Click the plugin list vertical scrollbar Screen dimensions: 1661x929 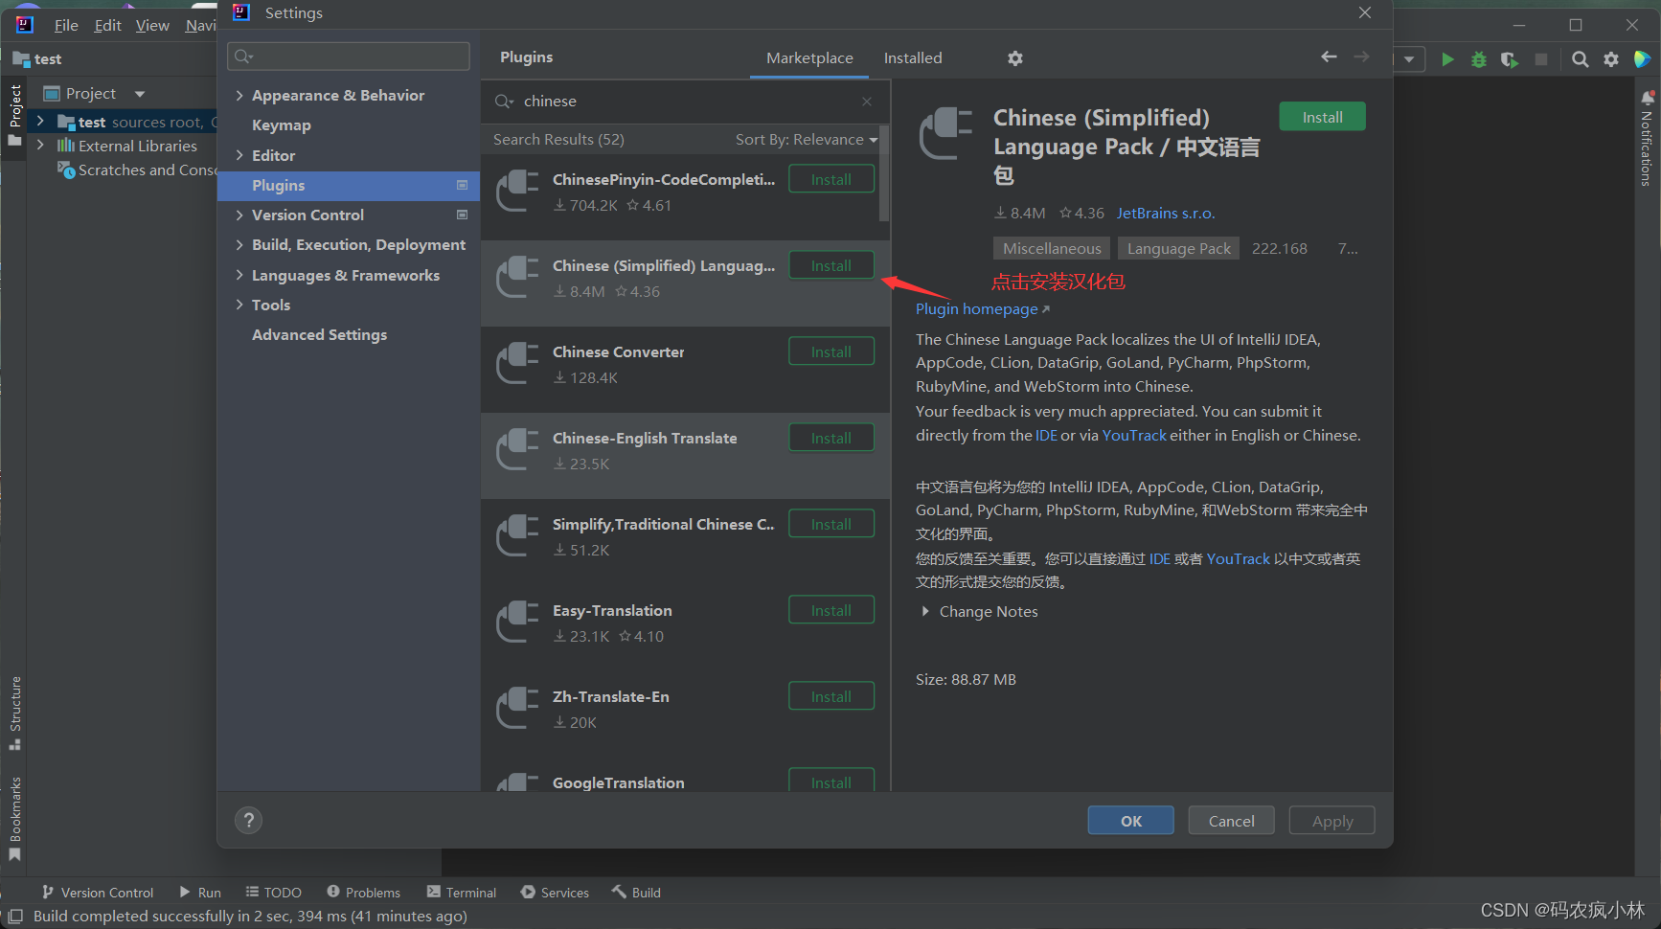pyautogui.click(x=884, y=172)
